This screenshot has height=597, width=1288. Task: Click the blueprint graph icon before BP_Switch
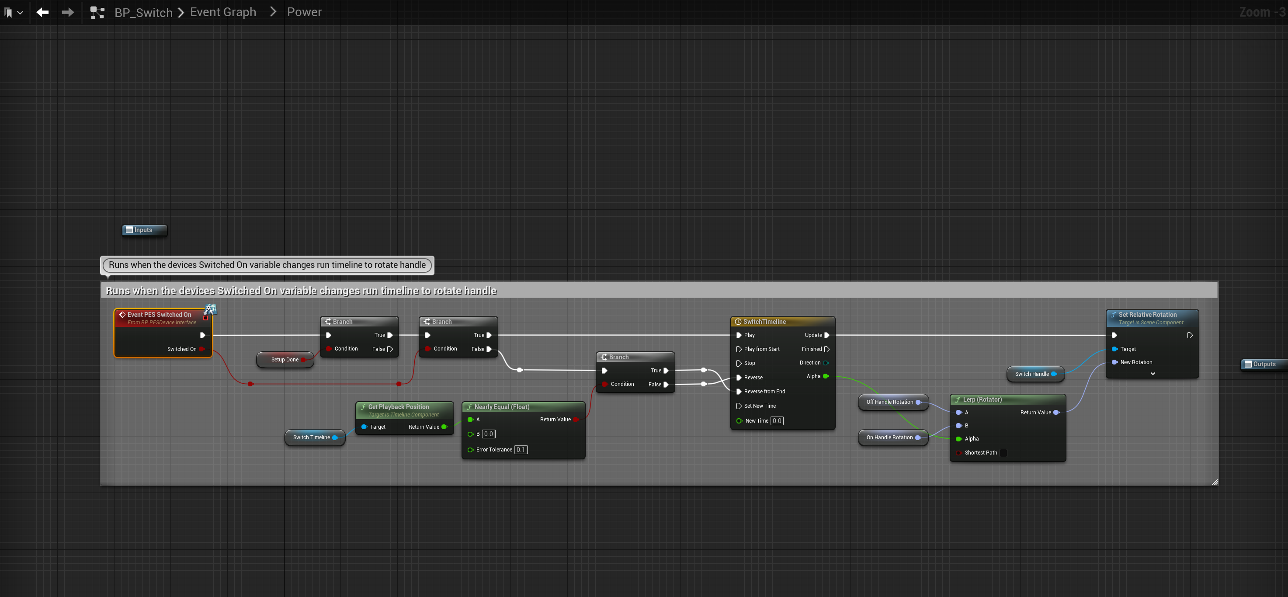pyautogui.click(x=97, y=13)
